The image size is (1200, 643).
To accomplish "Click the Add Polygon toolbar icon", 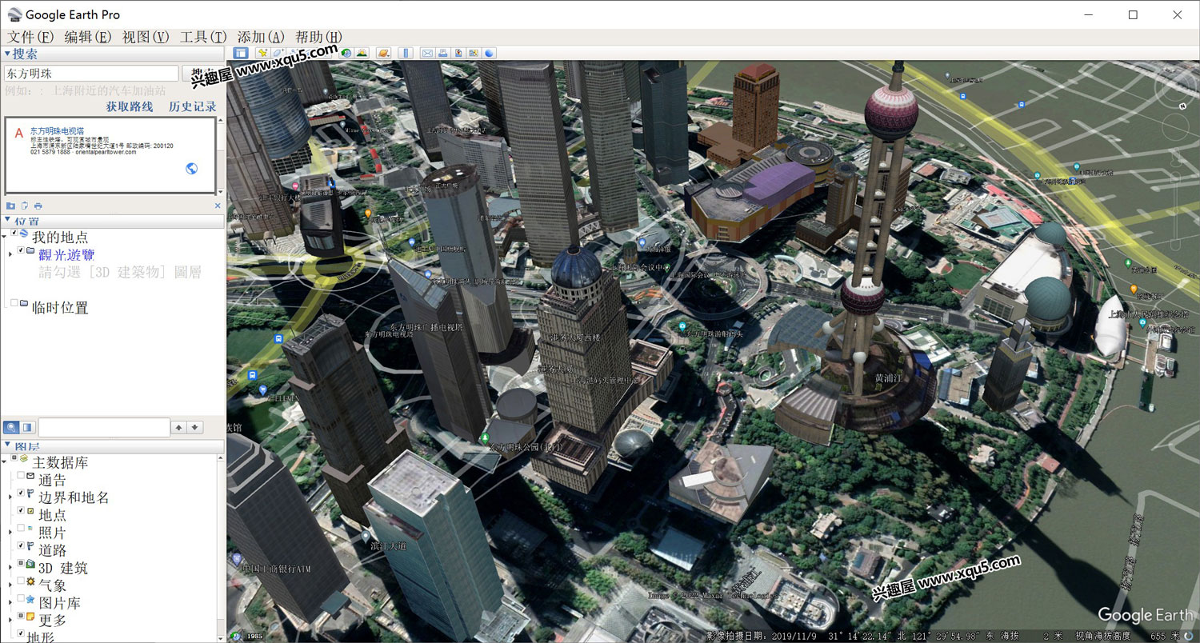I will [x=278, y=53].
